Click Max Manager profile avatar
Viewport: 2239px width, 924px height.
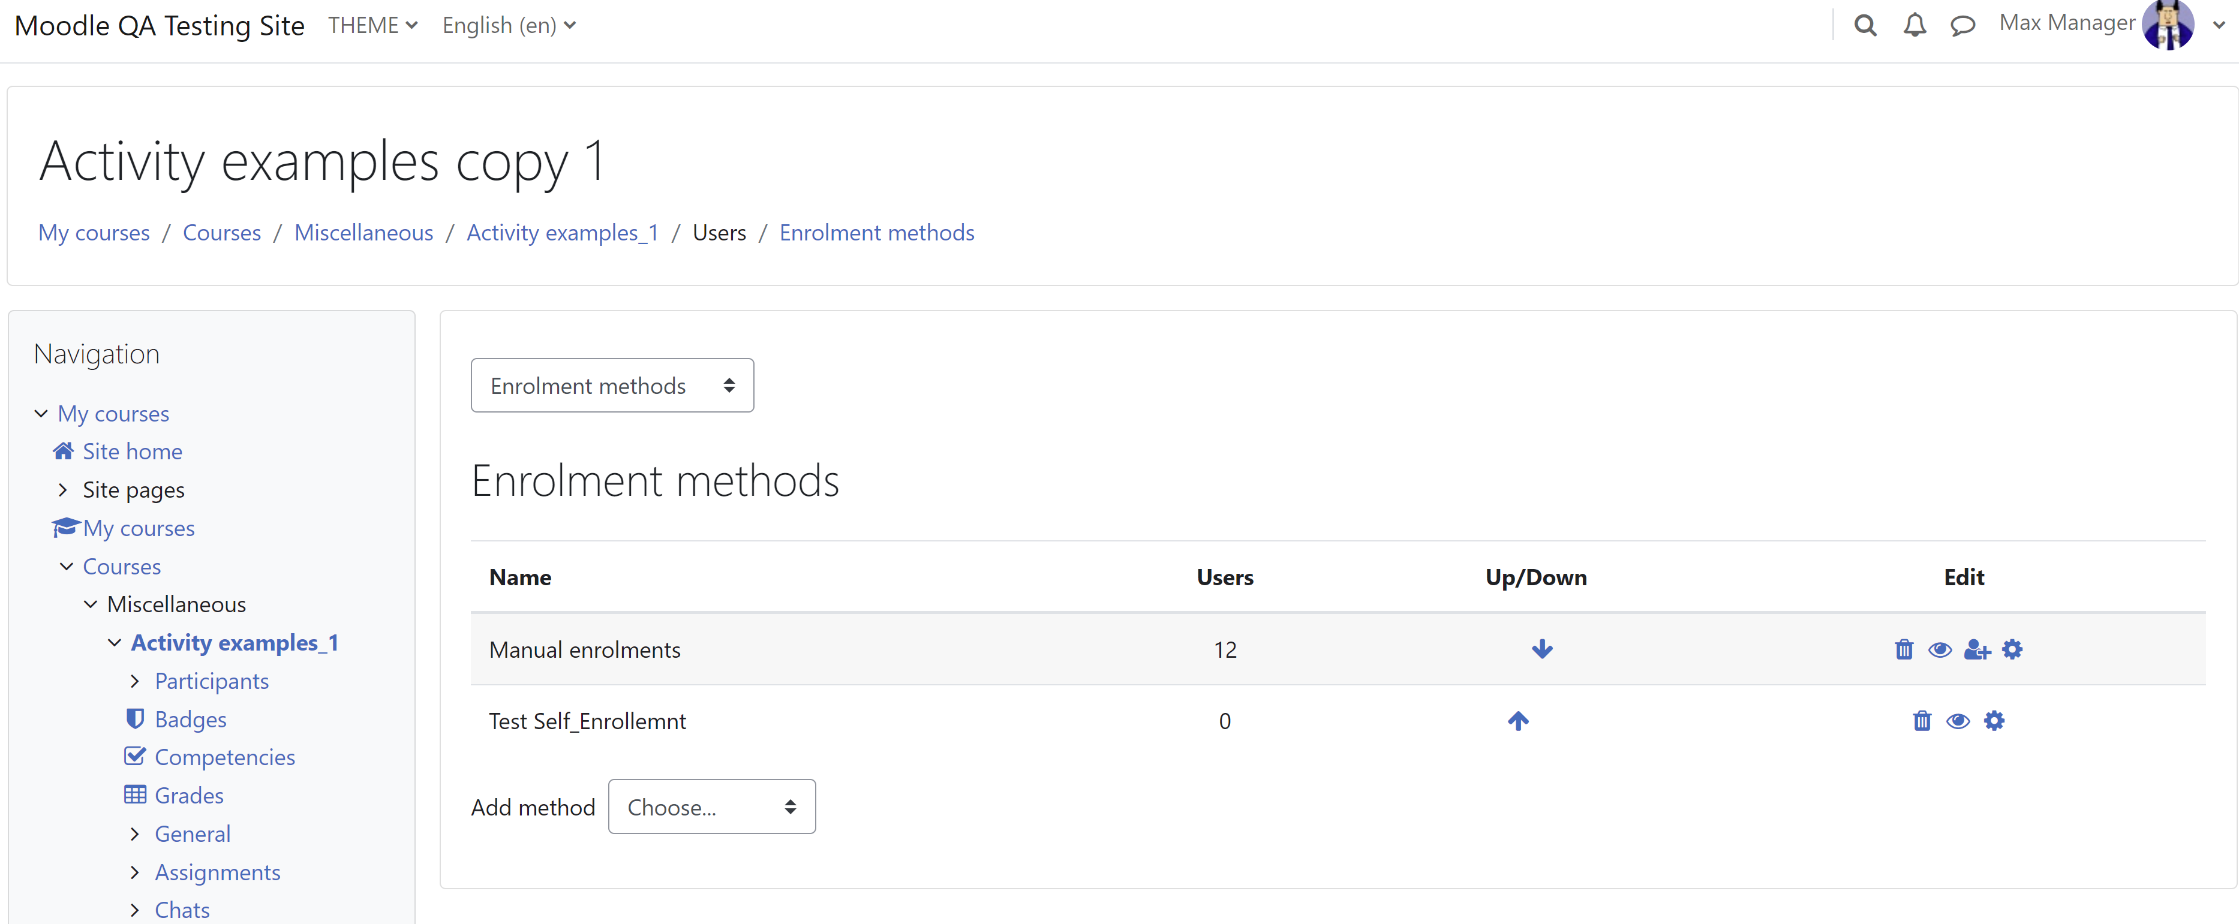click(2169, 25)
